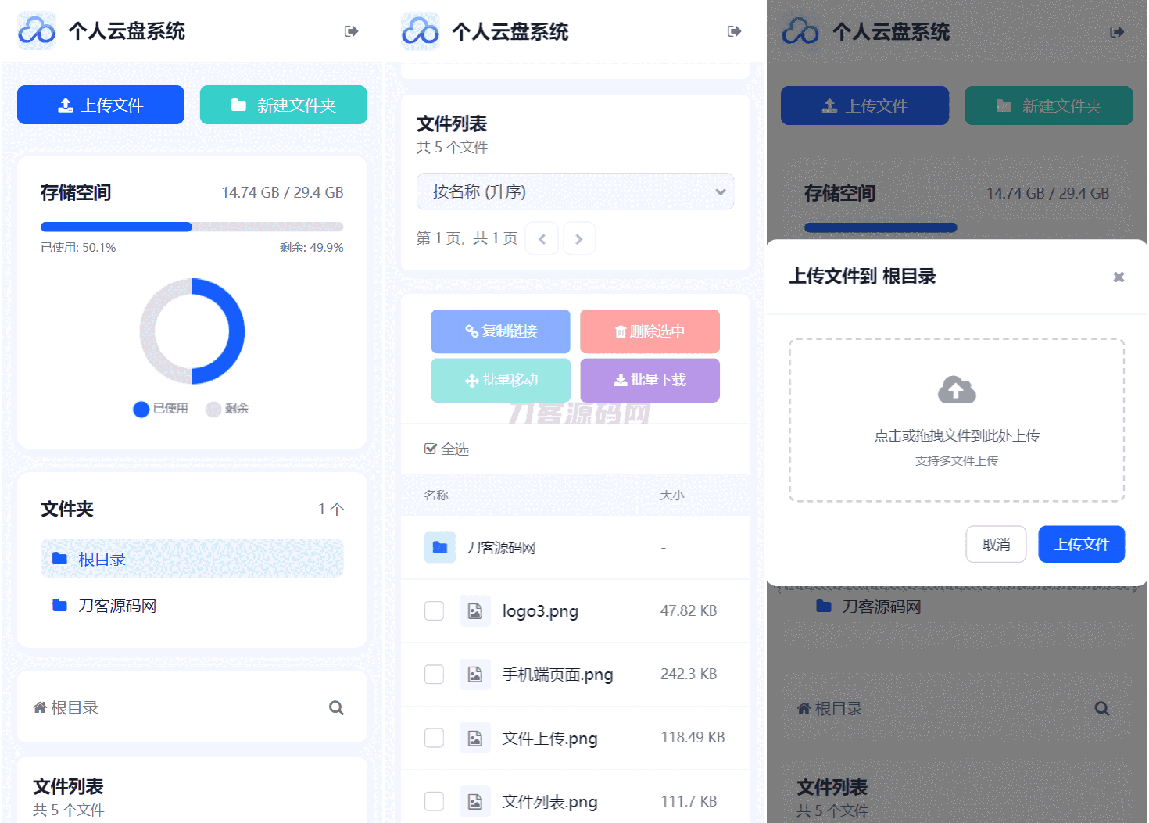Select the 刀客源码网 folder in sidebar
Image resolution: width=1149 pixels, height=823 pixels.
click(117, 605)
